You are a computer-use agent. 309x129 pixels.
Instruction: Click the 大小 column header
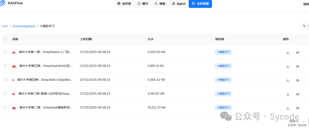150,39
